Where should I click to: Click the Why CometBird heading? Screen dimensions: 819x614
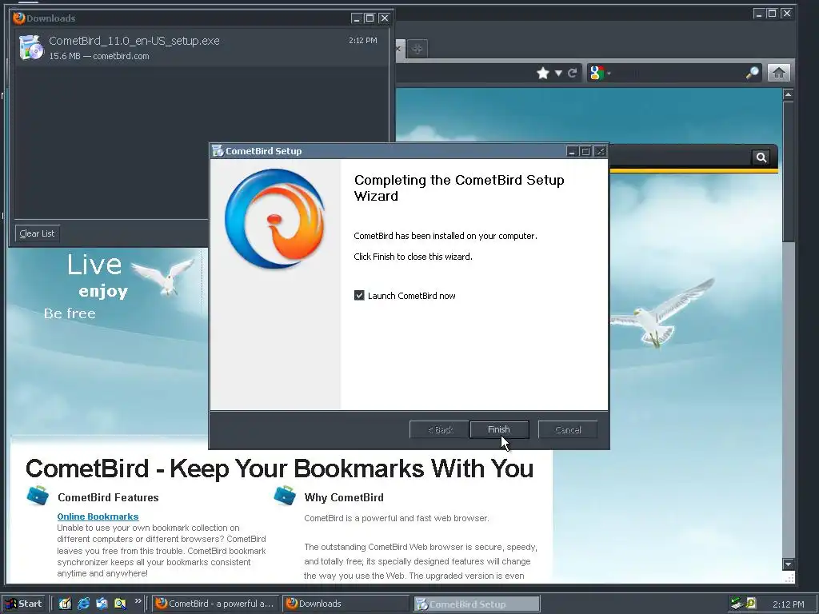coord(344,497)
